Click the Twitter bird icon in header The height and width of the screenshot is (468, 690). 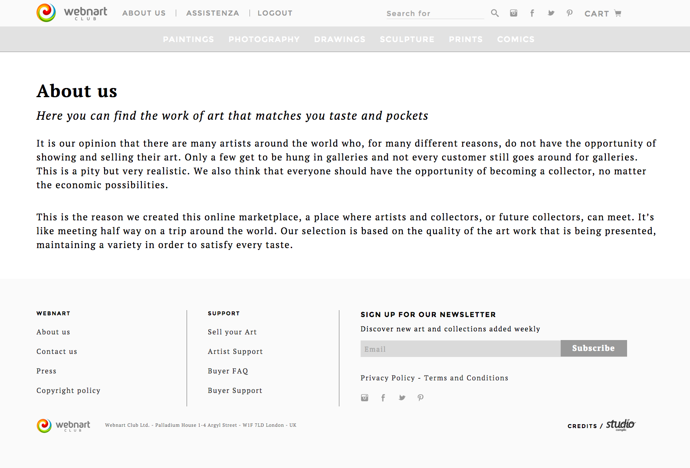551,13
